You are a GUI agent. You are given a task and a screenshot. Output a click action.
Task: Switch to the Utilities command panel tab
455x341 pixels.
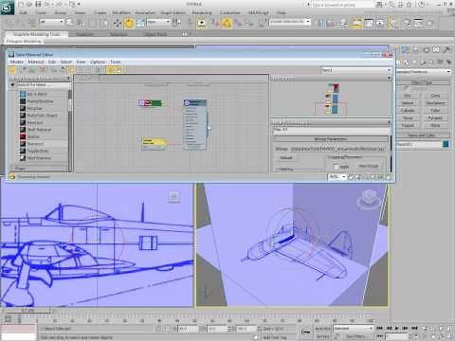(446, 50)
